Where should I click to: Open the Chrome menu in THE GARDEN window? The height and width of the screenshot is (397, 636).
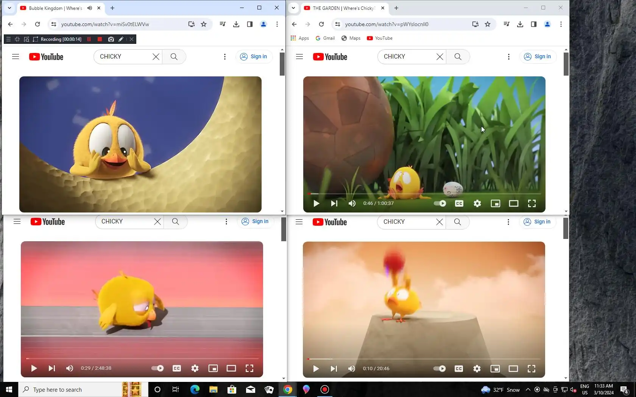coord(561,24)
